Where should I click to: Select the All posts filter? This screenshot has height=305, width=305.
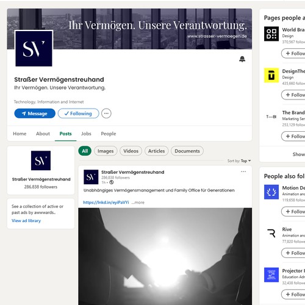point(85,151)
